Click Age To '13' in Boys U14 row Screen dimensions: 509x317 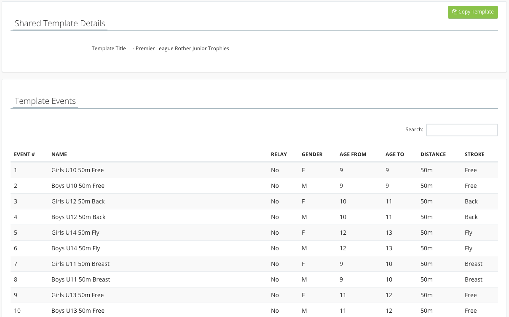389,248
